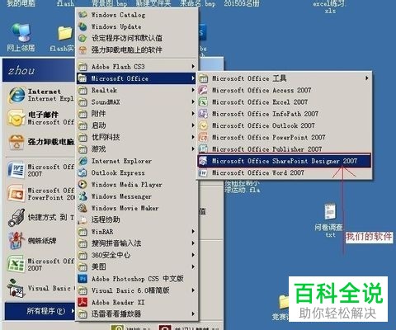Click the 远程协助 remote assistance icon
This screenshot has height=330, width=396.
tap(82, 219)
